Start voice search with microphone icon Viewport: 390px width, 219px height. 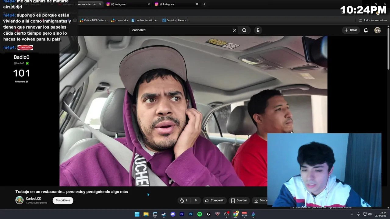[258, 30]
